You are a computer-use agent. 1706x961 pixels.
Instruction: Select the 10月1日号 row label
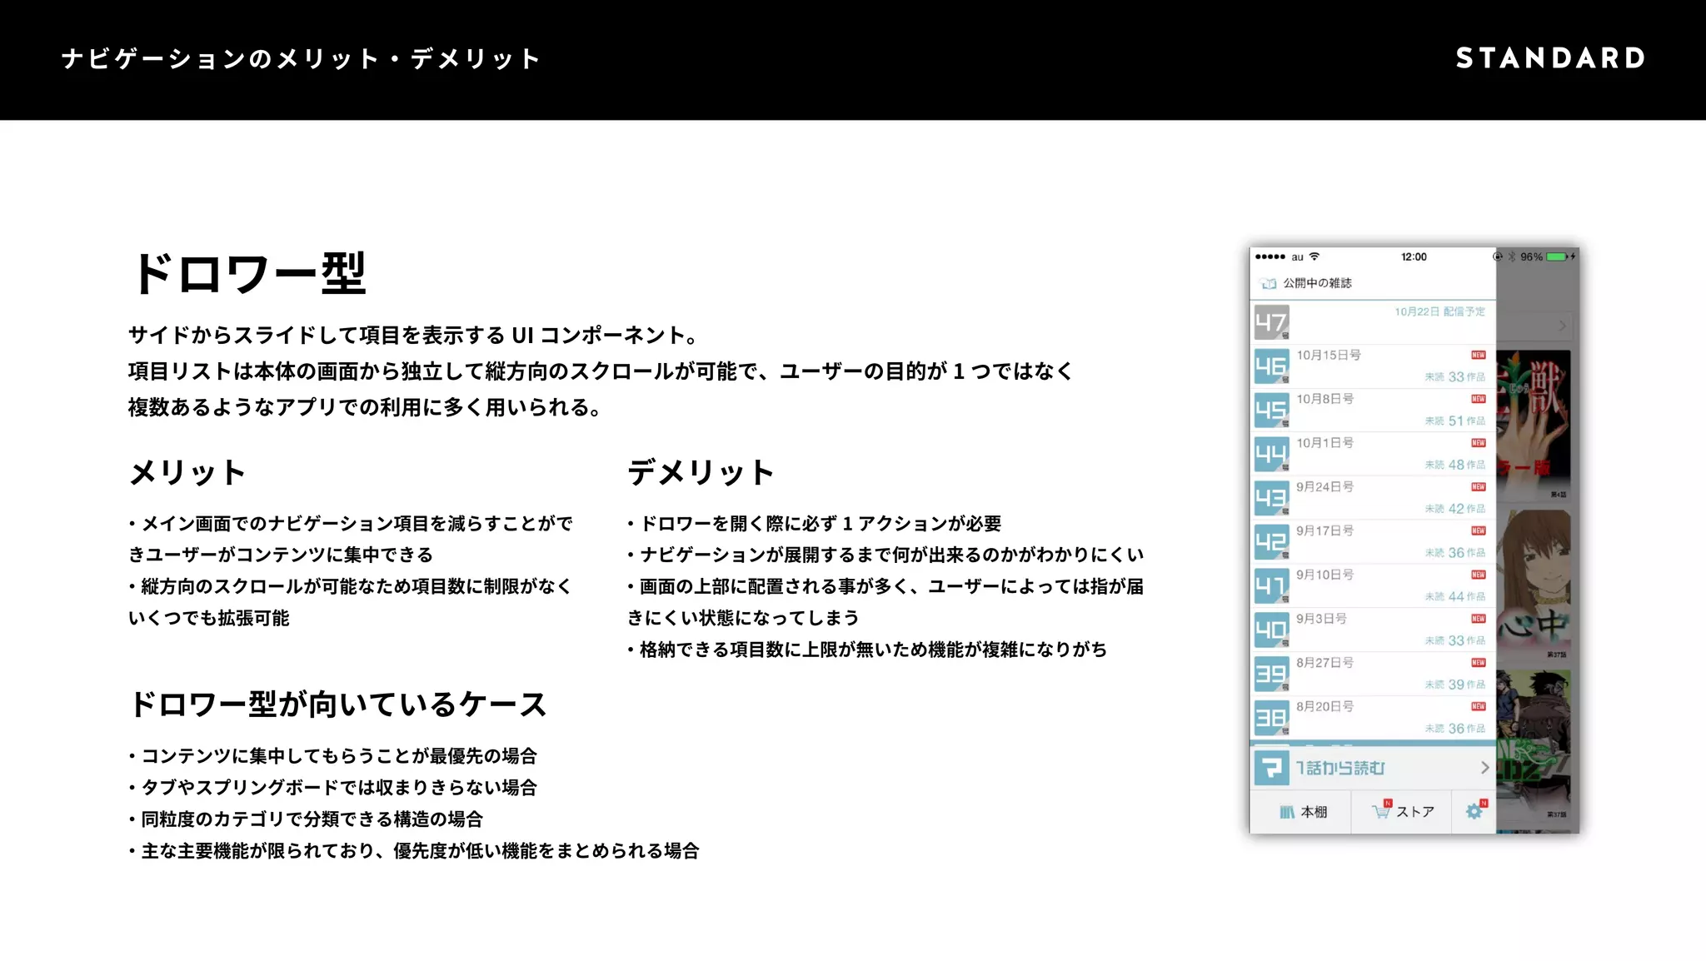[x=1325, y=443]
